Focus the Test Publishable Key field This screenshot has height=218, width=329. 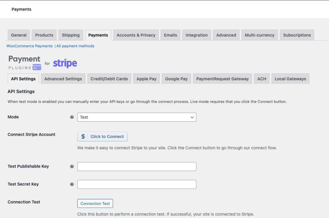tap(137, 167)
